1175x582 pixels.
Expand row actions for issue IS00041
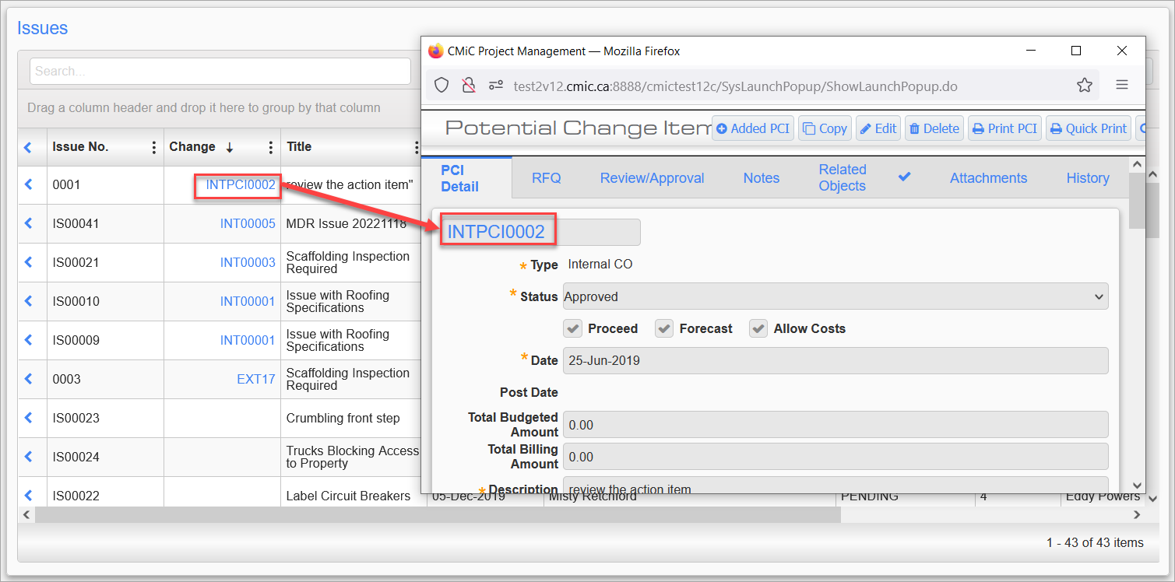coord(29,223)
